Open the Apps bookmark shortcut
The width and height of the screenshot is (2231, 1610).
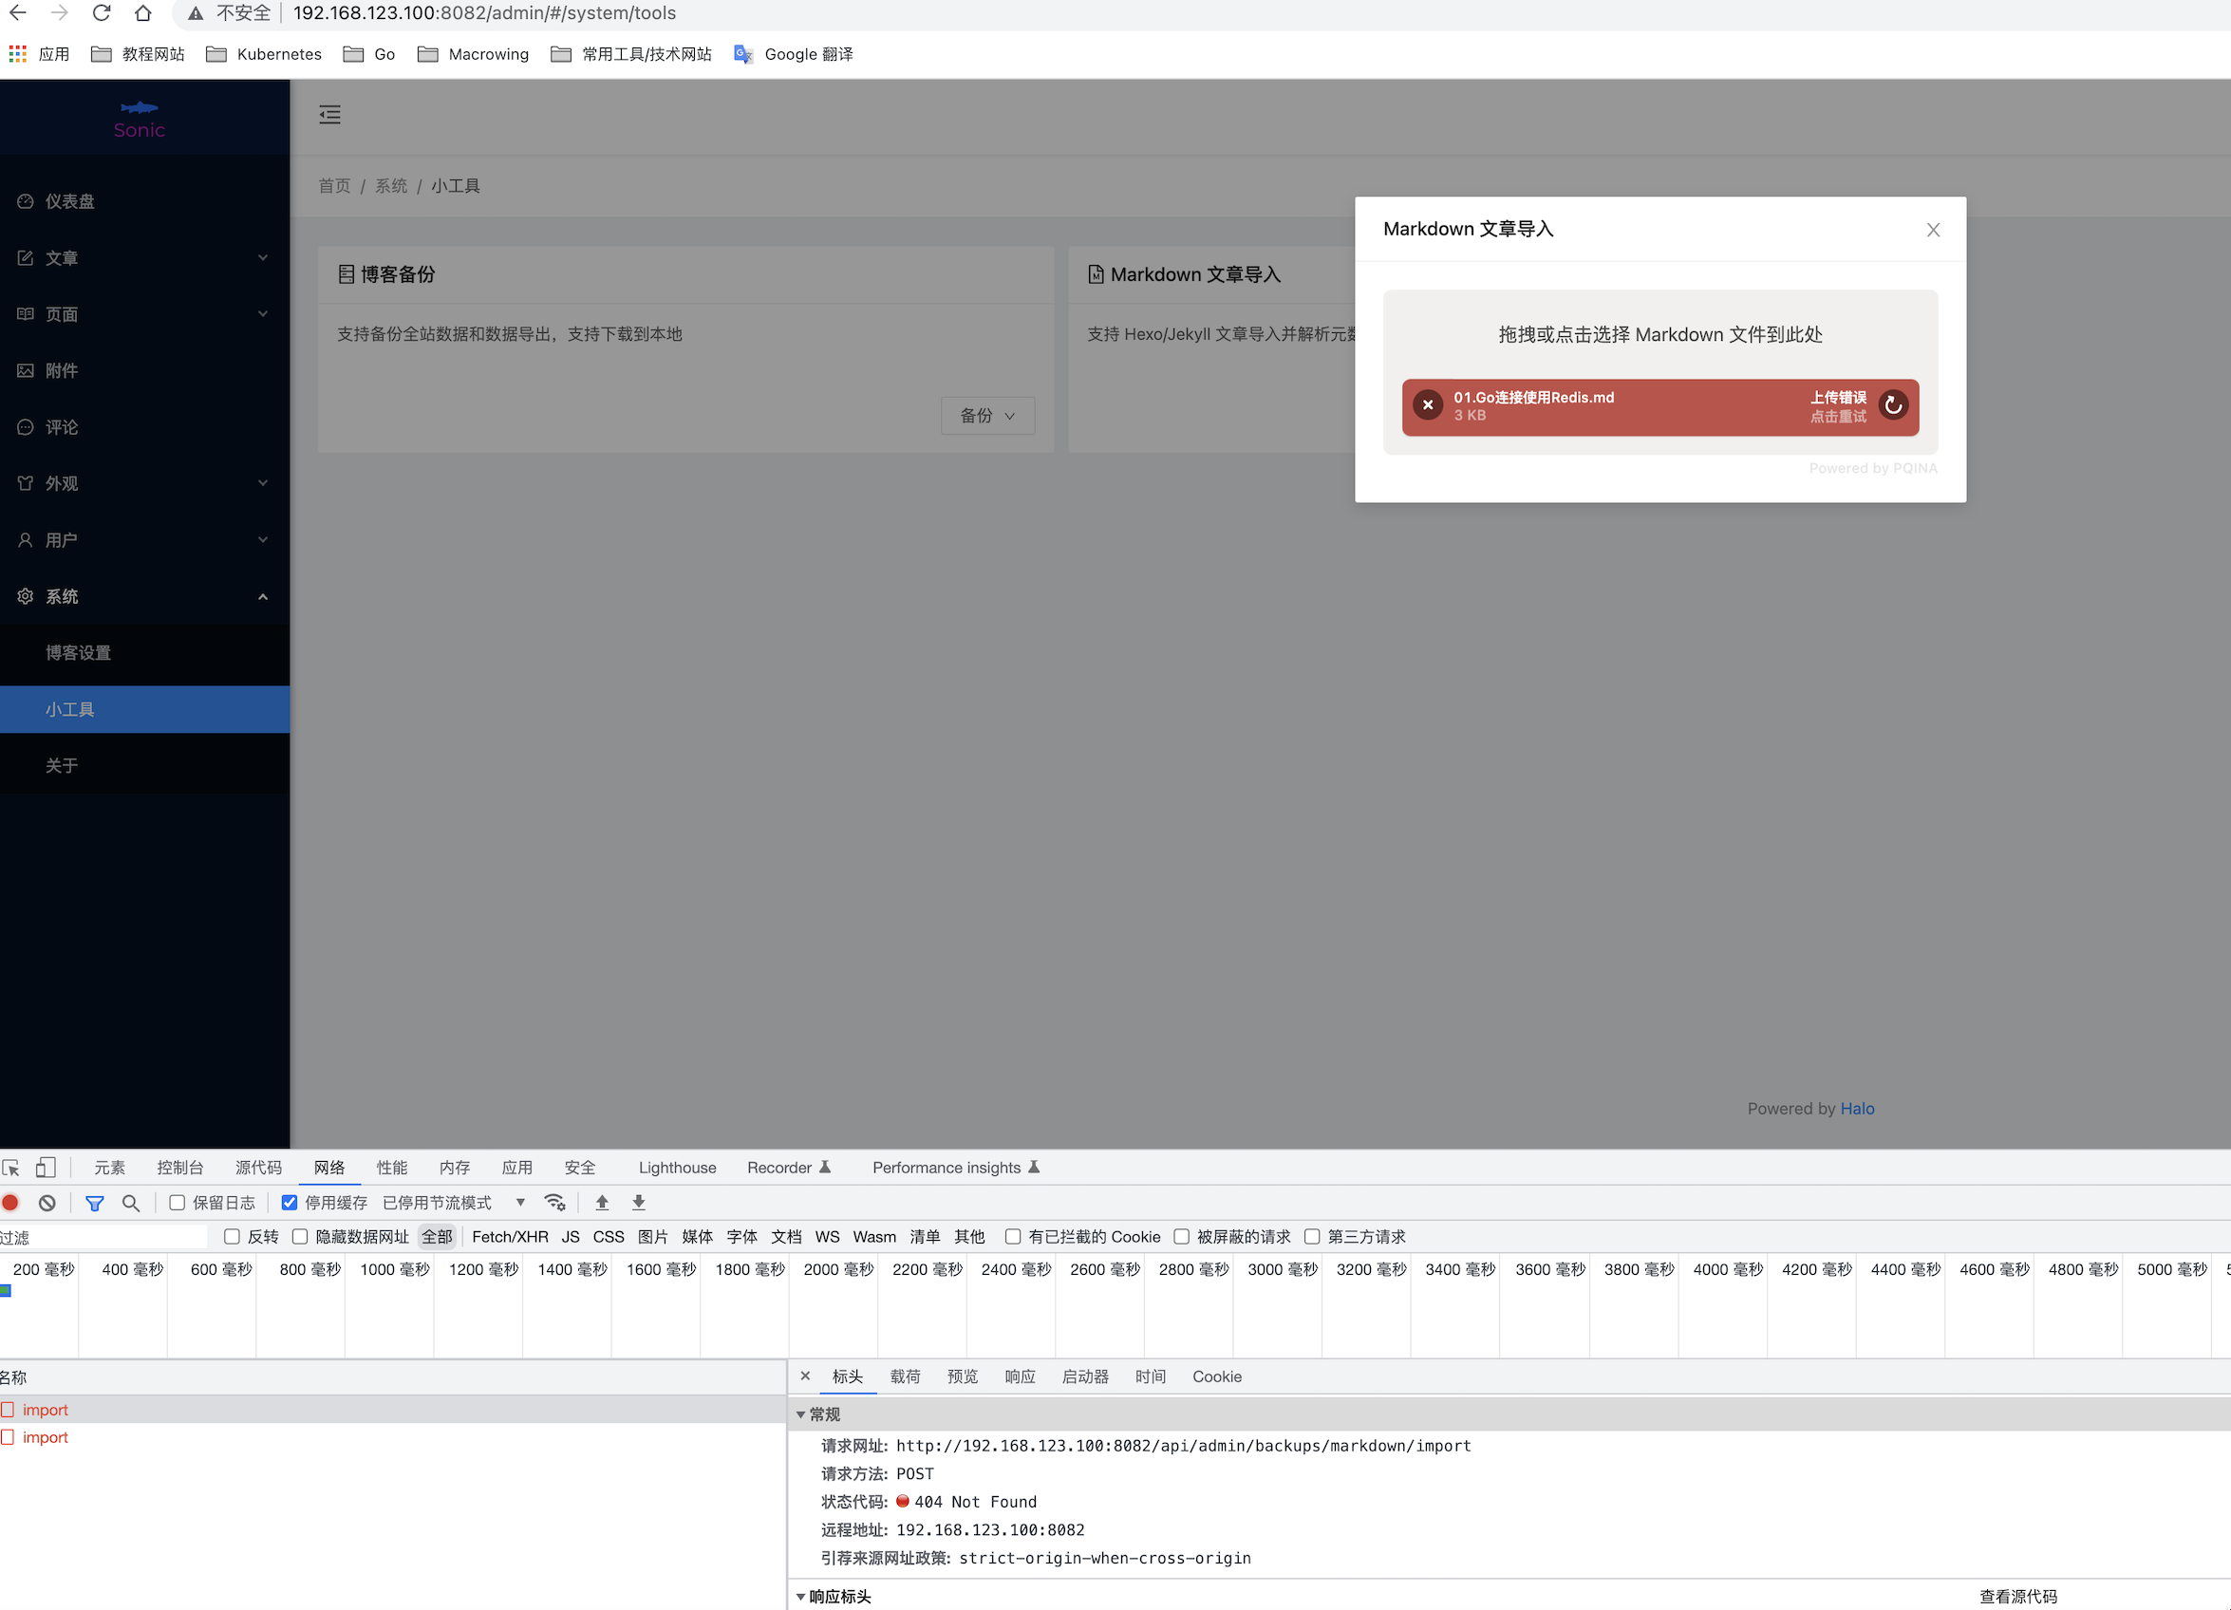tap(39, 54)
